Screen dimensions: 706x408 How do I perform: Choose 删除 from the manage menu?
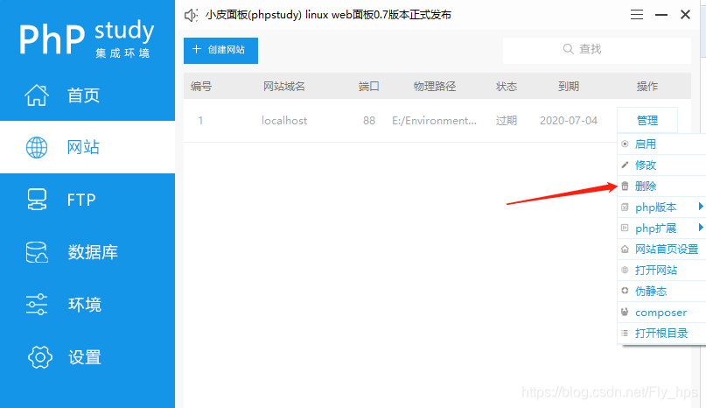661,186
